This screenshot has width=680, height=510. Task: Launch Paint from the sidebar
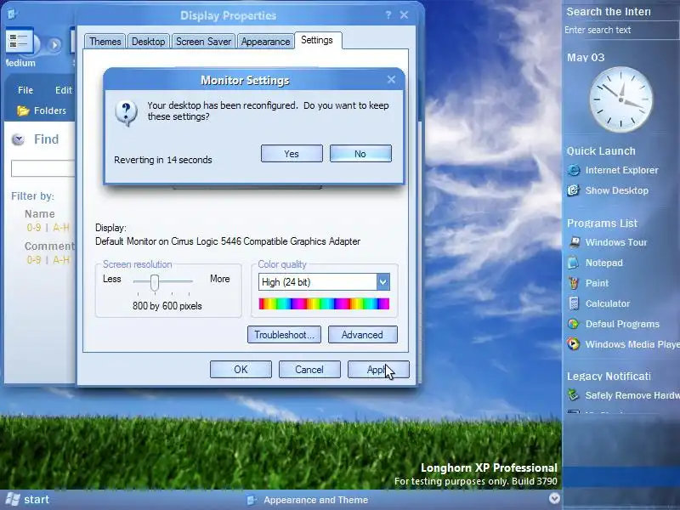(588, 283)
